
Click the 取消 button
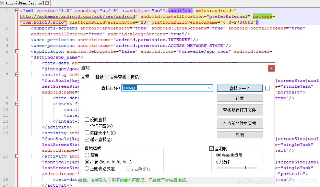tap(240, 135)
